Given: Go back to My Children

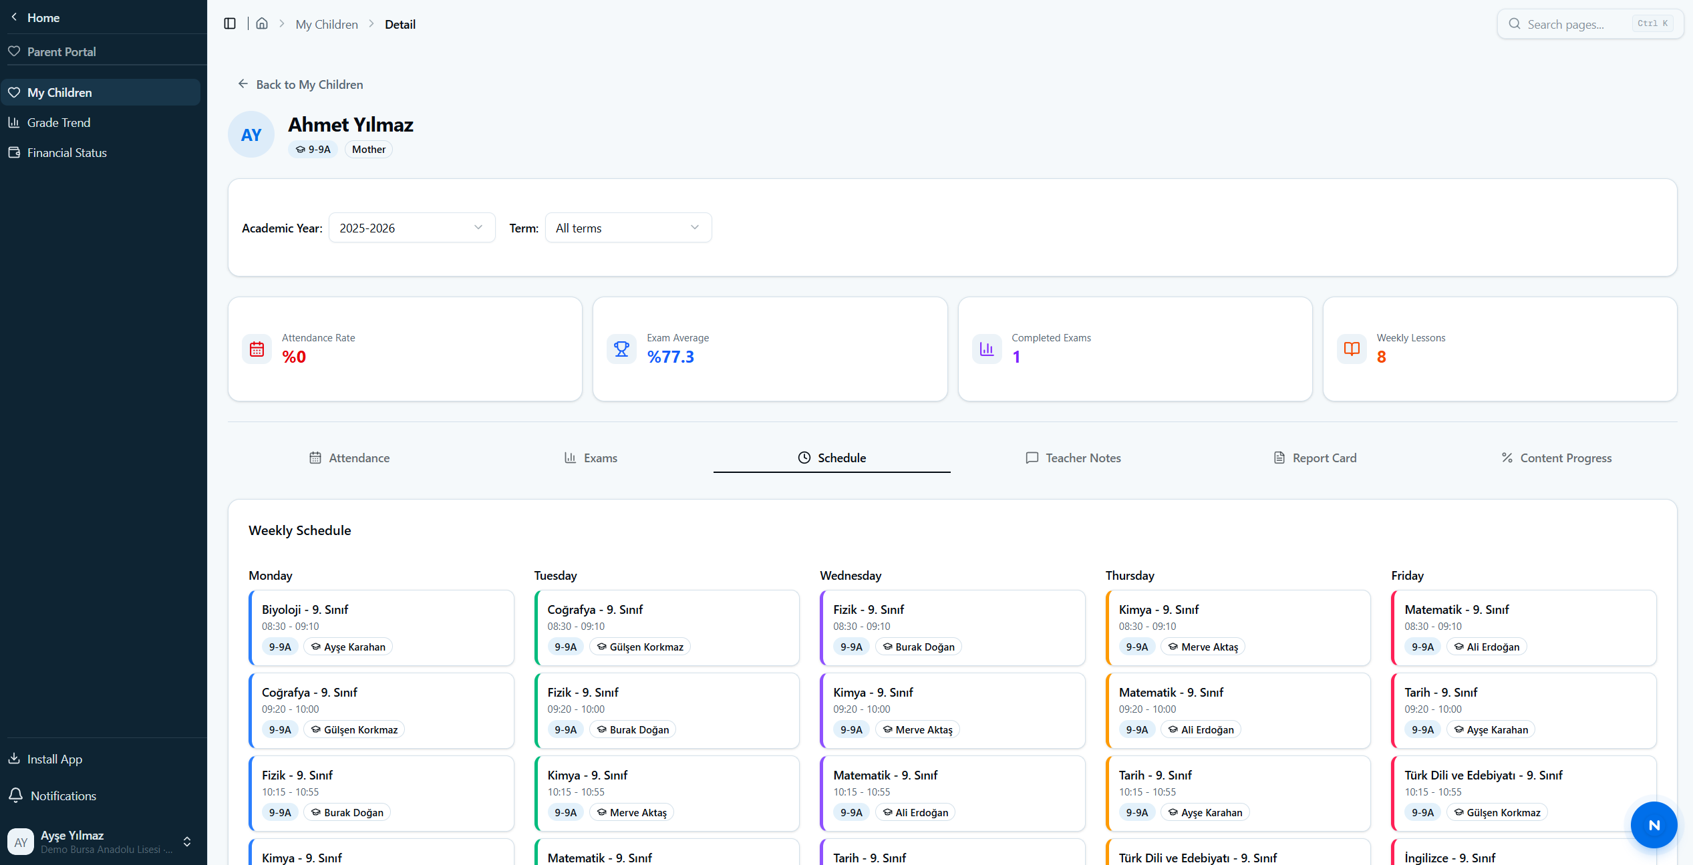Looking at the screenshot, I should coord(300,84).
